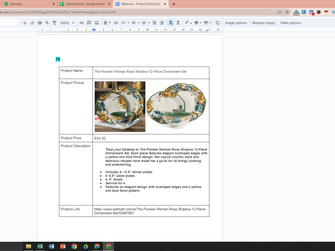Expand the numbered list options arrow
Image resolution: width=335 pixels, height=251 pixels.
pos(149,23)
